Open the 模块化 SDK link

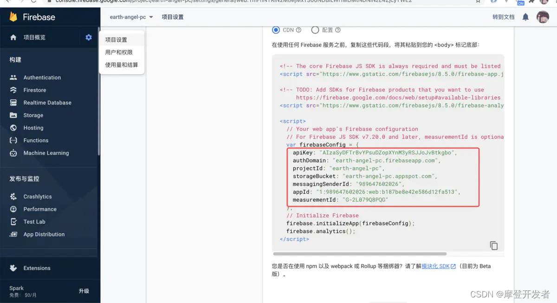[439, 266]
